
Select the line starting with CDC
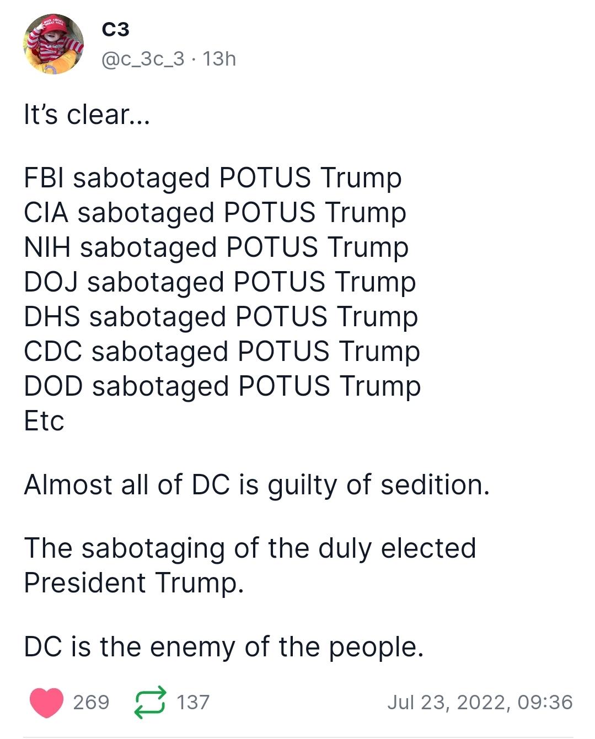(x=222, y=352)
